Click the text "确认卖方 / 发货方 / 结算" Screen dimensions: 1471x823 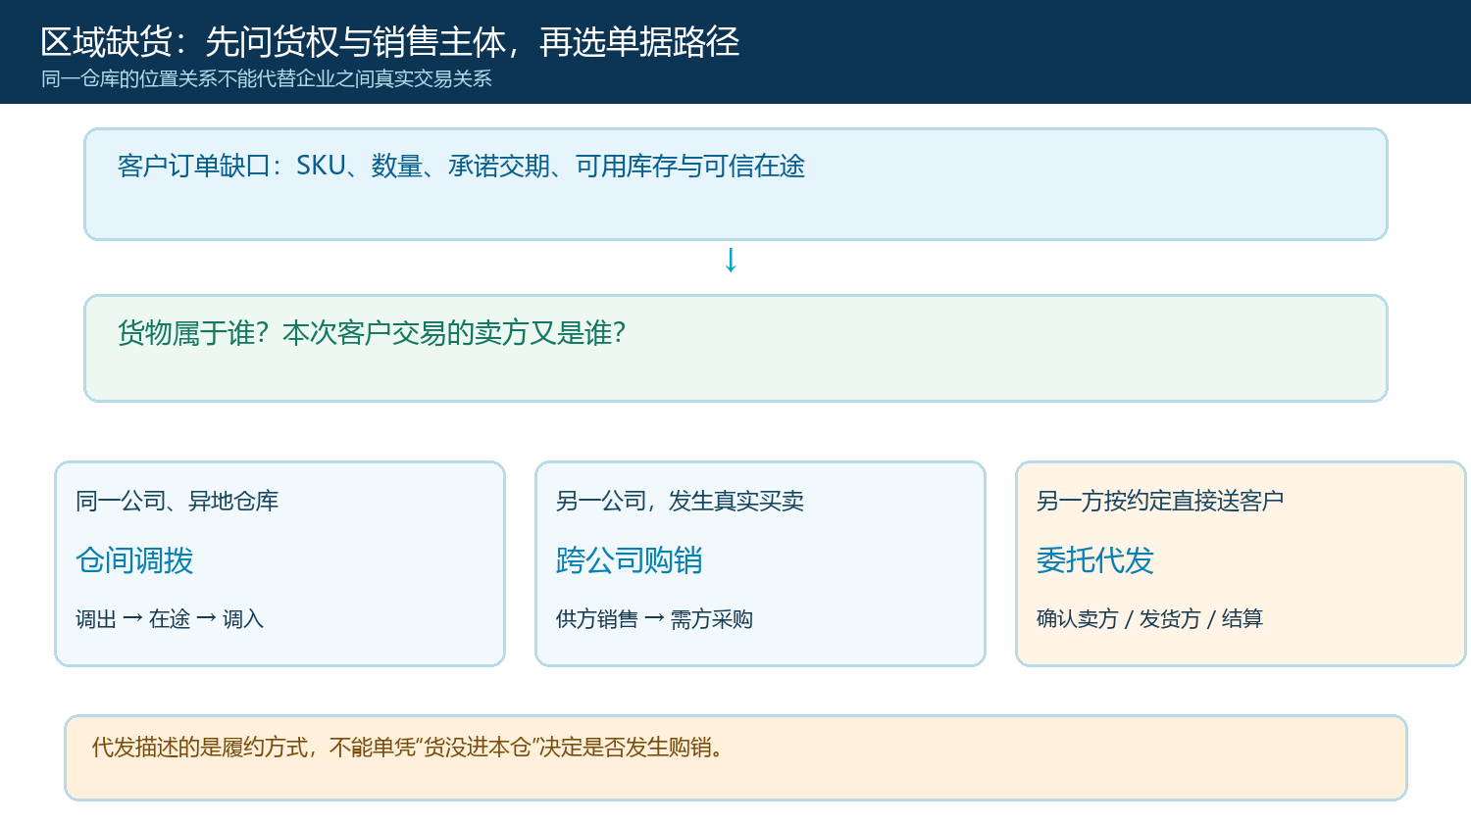click(x=1149, y=619)
